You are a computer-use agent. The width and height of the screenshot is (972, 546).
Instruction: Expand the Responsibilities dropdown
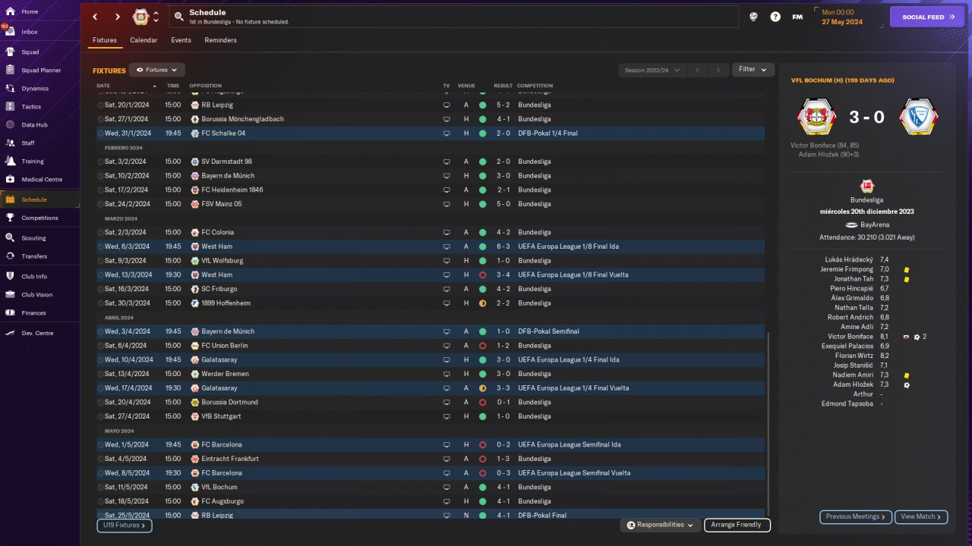pyautogui.click(x=660, y=525)
